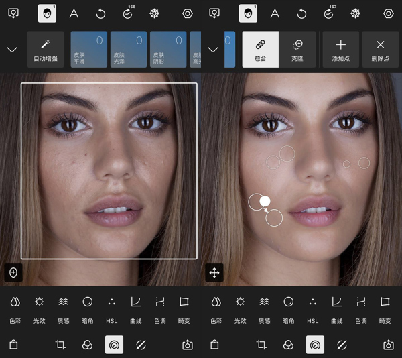Tap Auto Enhance (自动增强) magic wand button
The image size is (402, 358).
point(46,49)
